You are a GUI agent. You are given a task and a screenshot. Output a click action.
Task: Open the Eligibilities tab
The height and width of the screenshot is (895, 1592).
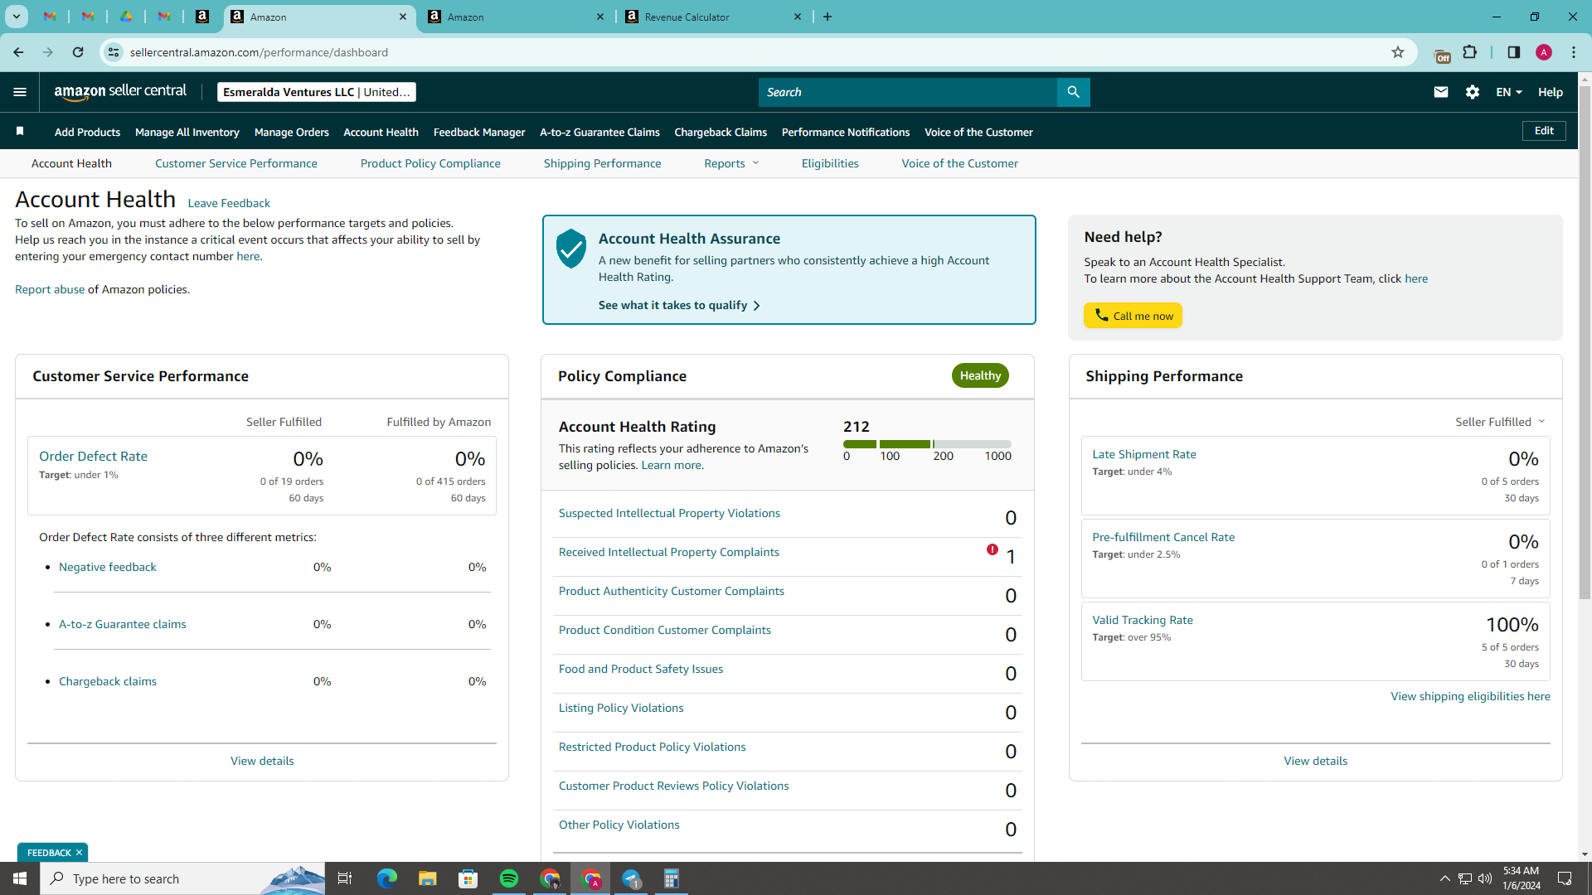(x=830, y=163)
